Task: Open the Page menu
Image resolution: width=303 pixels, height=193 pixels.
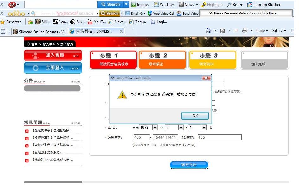Action: coord(262,31)
